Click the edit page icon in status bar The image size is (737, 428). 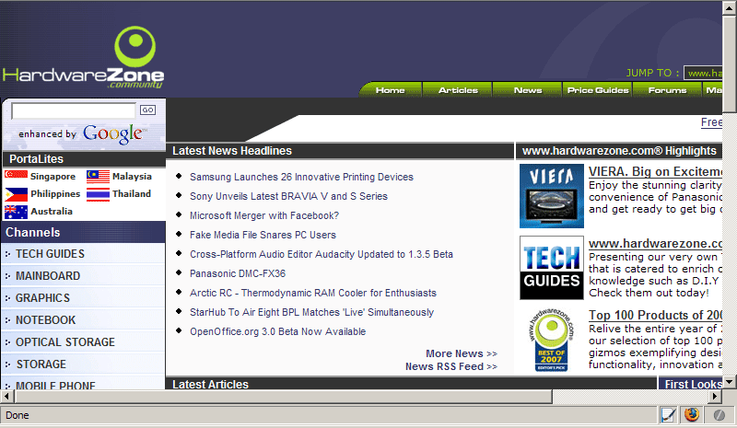[x=668, y=415]
